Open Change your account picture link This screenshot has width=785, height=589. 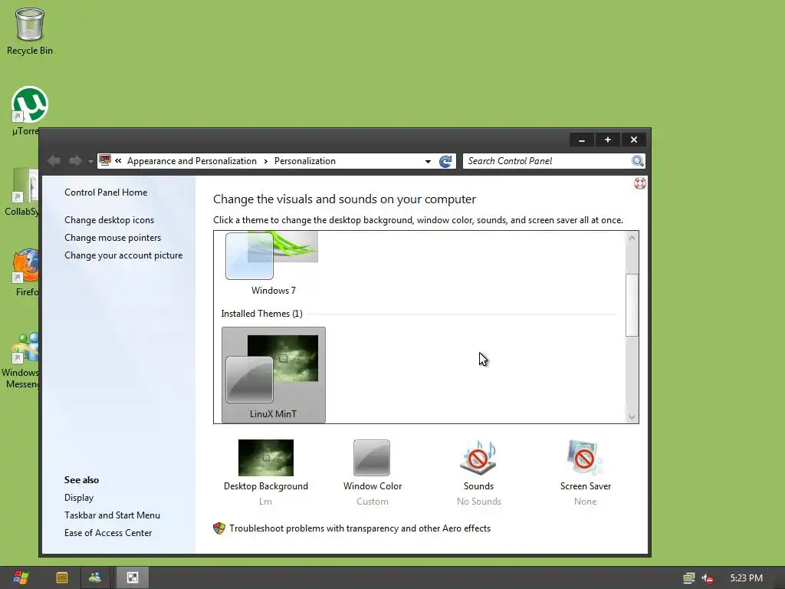click(123, 255)
